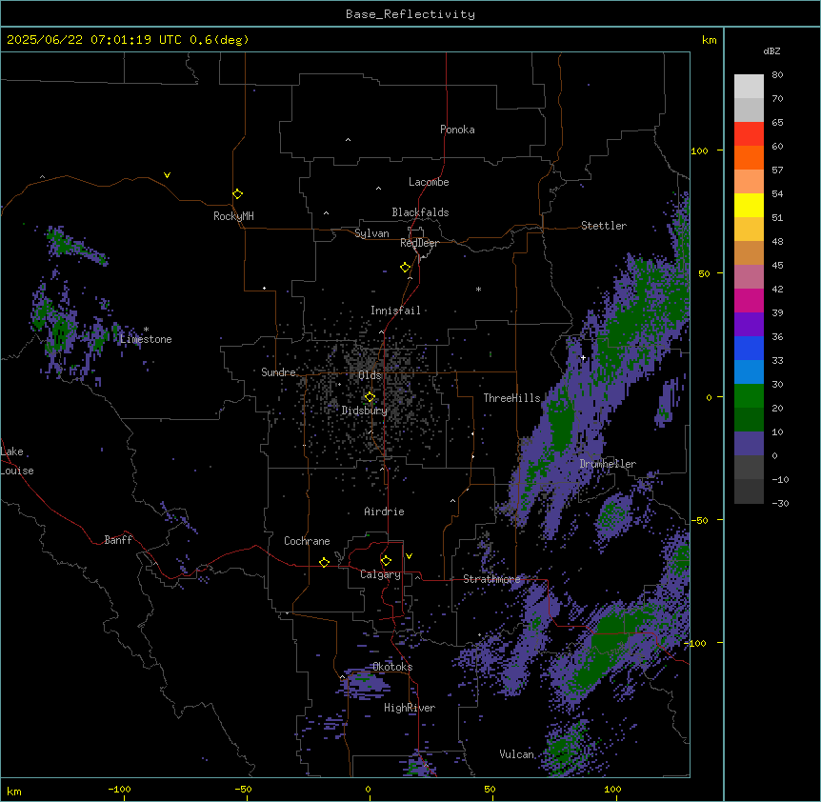Click the Innisfail city label
821x802 pixels.
pyautogui.click(x=395, y=311)
